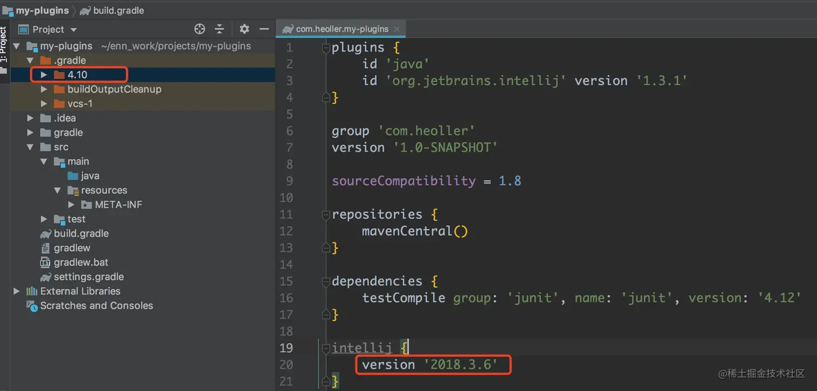Image resolution: width=817 pixels, height=391 pixels.
Task: Click line number 9 in gutter
Action: (x=289, y=181)
